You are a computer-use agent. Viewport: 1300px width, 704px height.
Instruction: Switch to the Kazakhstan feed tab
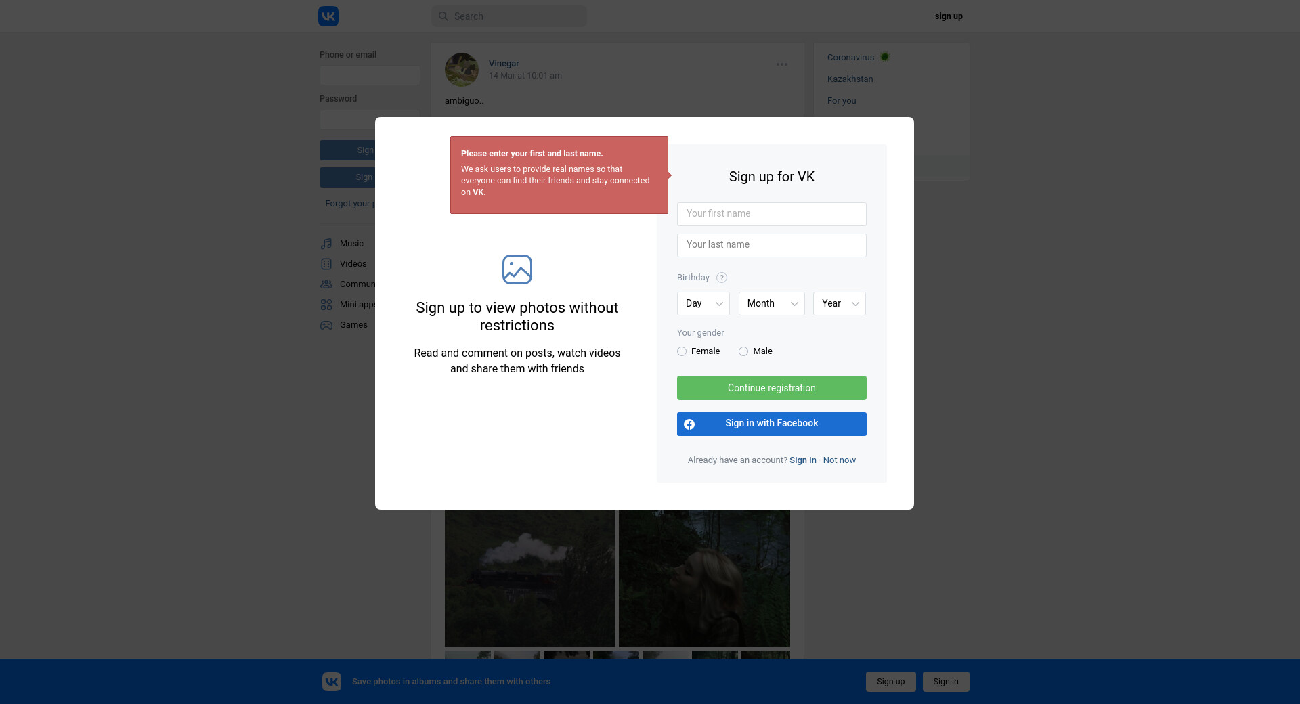tap(850, 79)
